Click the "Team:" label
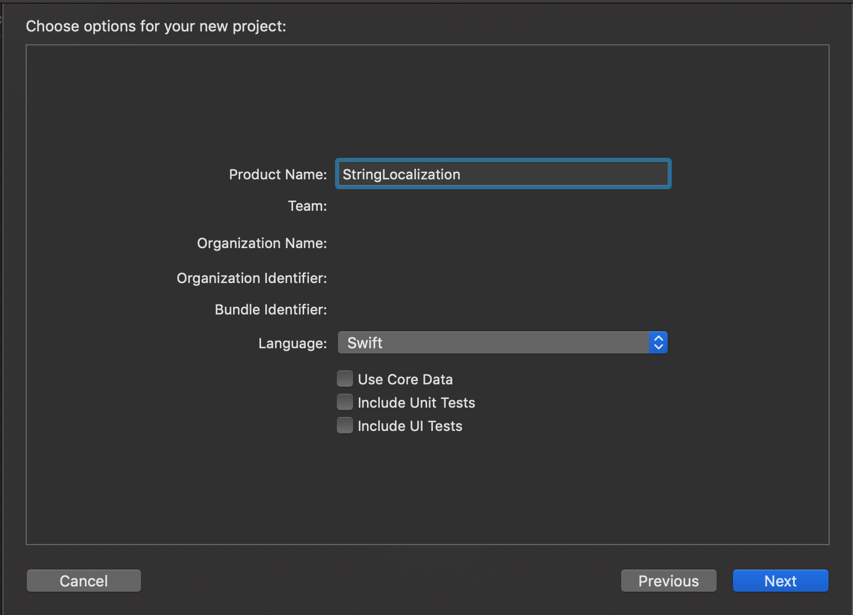 (307, 206)
